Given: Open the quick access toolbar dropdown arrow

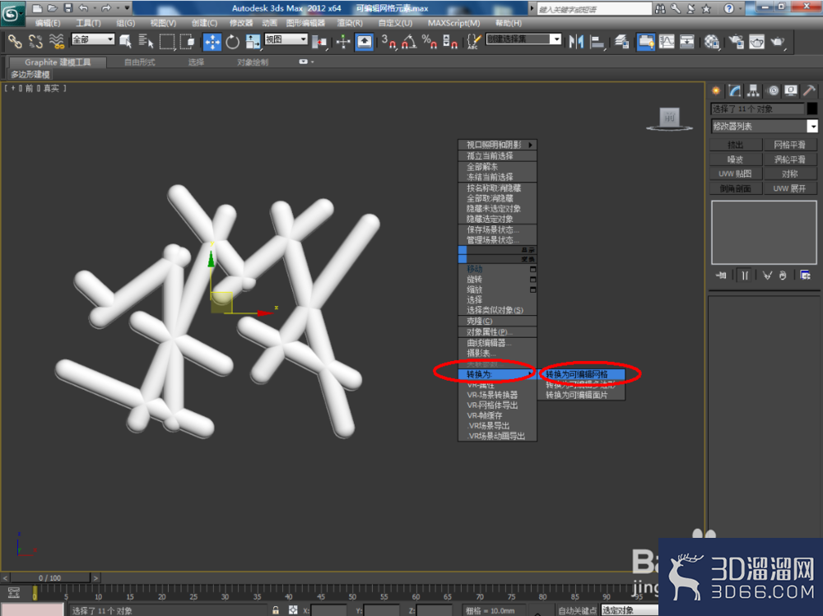Looking at the screenshot, I should [x=127, y=8].
